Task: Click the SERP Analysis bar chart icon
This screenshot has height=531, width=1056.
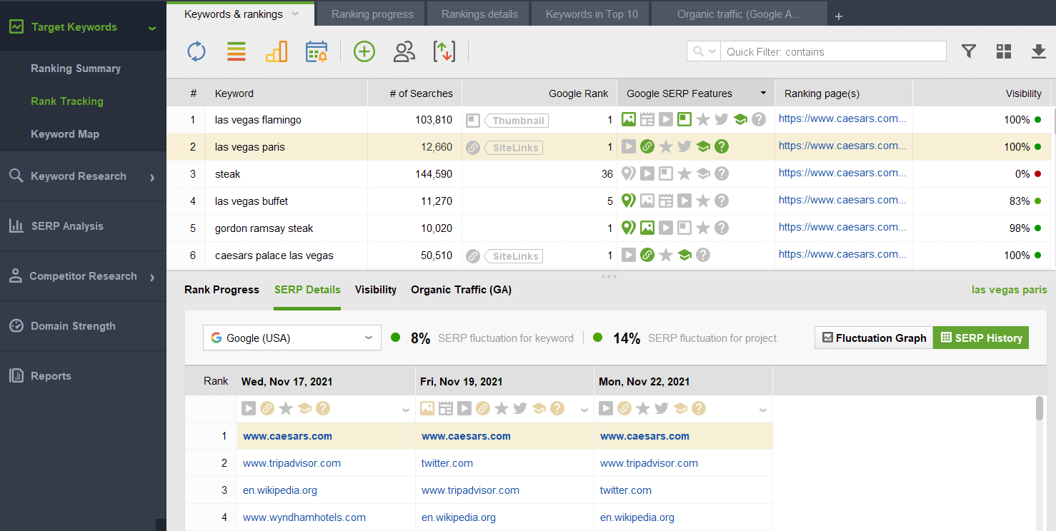Action: click(16, 226)
